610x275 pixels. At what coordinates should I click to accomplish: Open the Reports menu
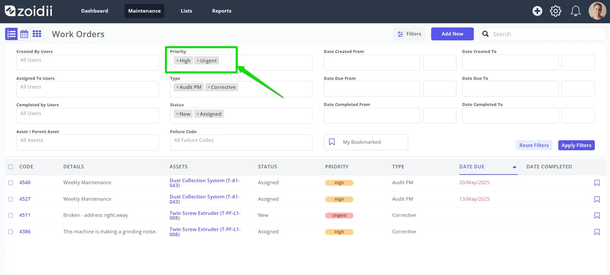pos(222,11)
